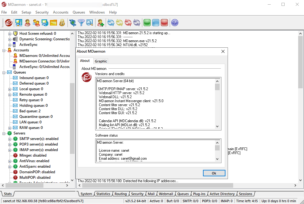Expand the Host Screen refused node
Viewport: 304px width, 204px height.
click(x=10, y=34)
